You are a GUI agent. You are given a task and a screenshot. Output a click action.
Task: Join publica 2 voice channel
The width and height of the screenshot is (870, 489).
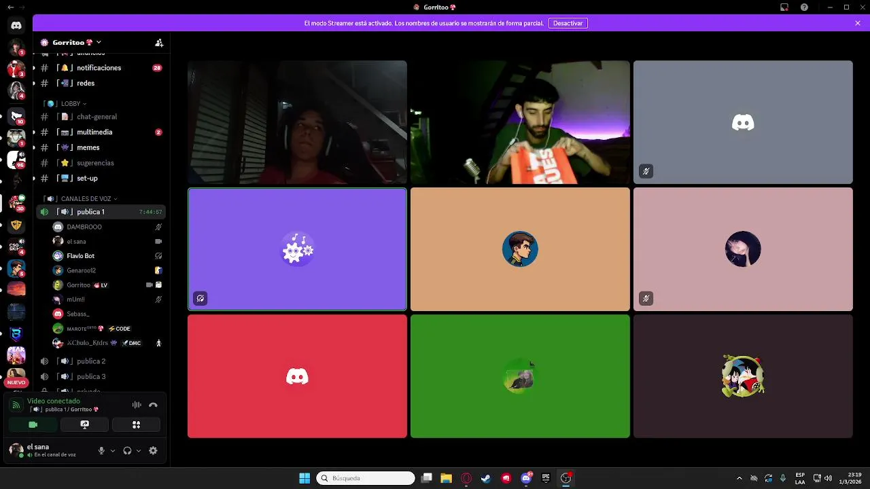coord(101,361)
